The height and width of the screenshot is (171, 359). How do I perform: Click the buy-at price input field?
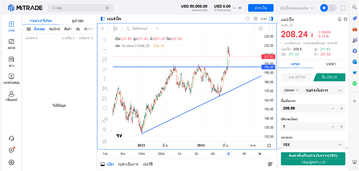click(x=304, y=108)
